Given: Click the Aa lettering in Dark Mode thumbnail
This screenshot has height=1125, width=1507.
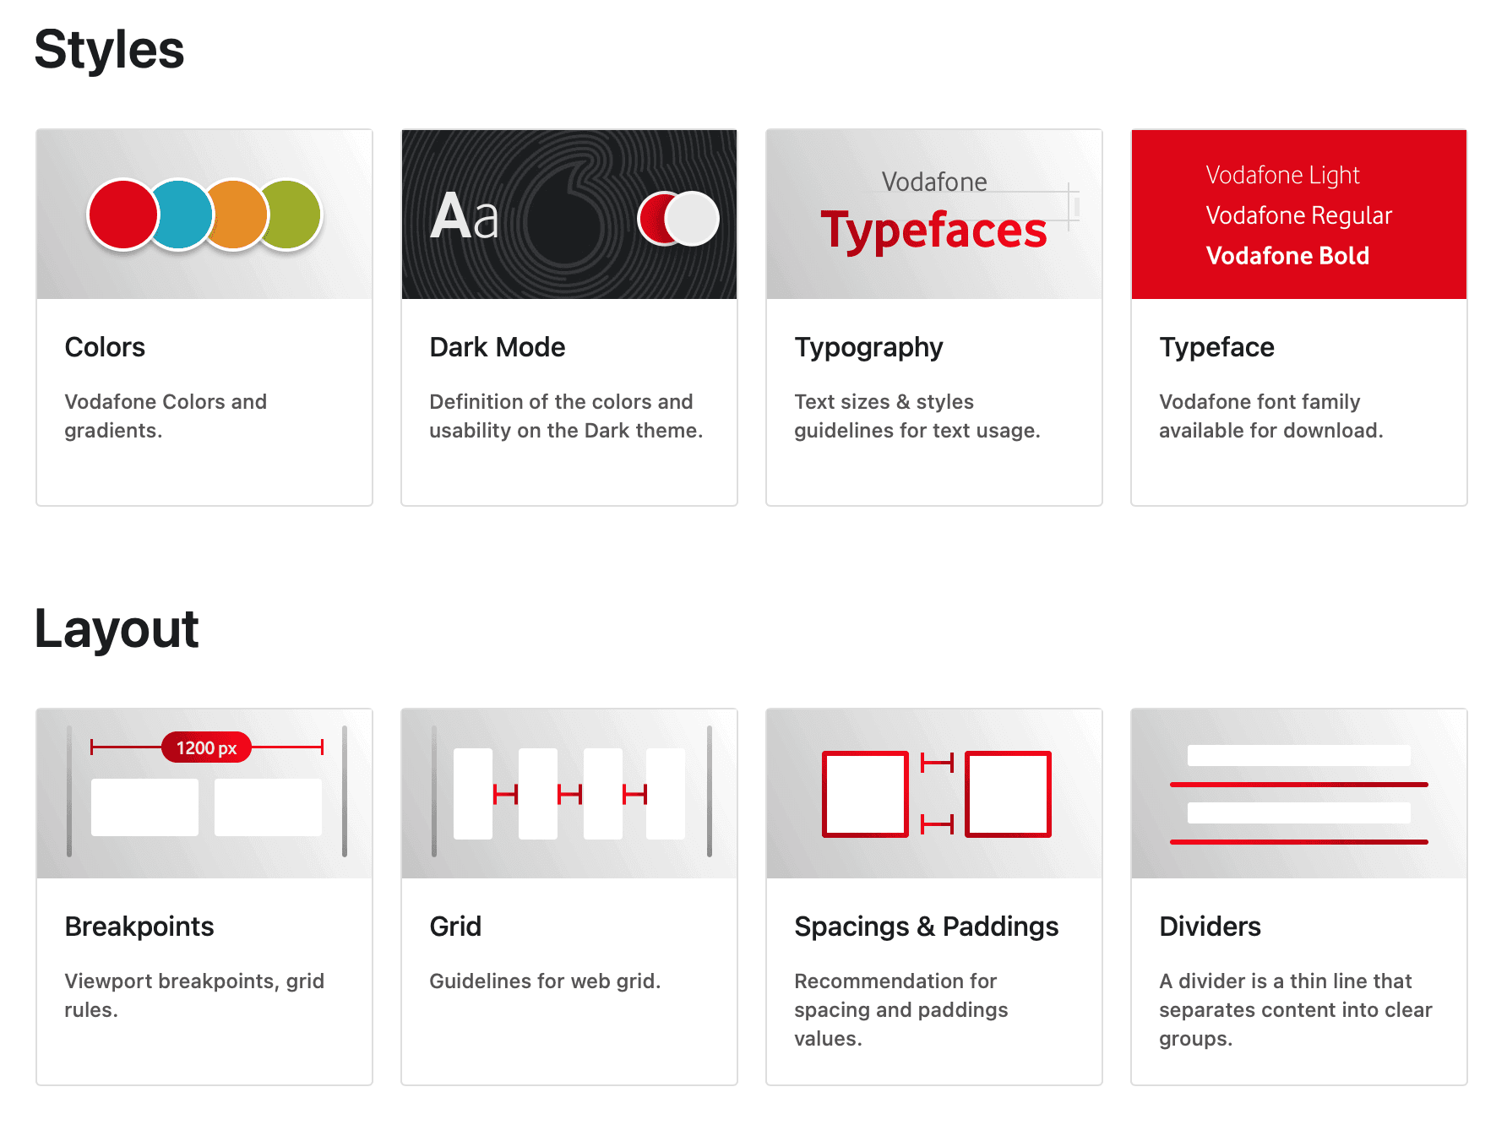Looking at the screenshot, I should (x=465, y=216).
